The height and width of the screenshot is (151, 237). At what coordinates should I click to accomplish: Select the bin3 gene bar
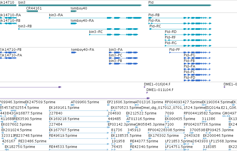[x=80, y=5]
